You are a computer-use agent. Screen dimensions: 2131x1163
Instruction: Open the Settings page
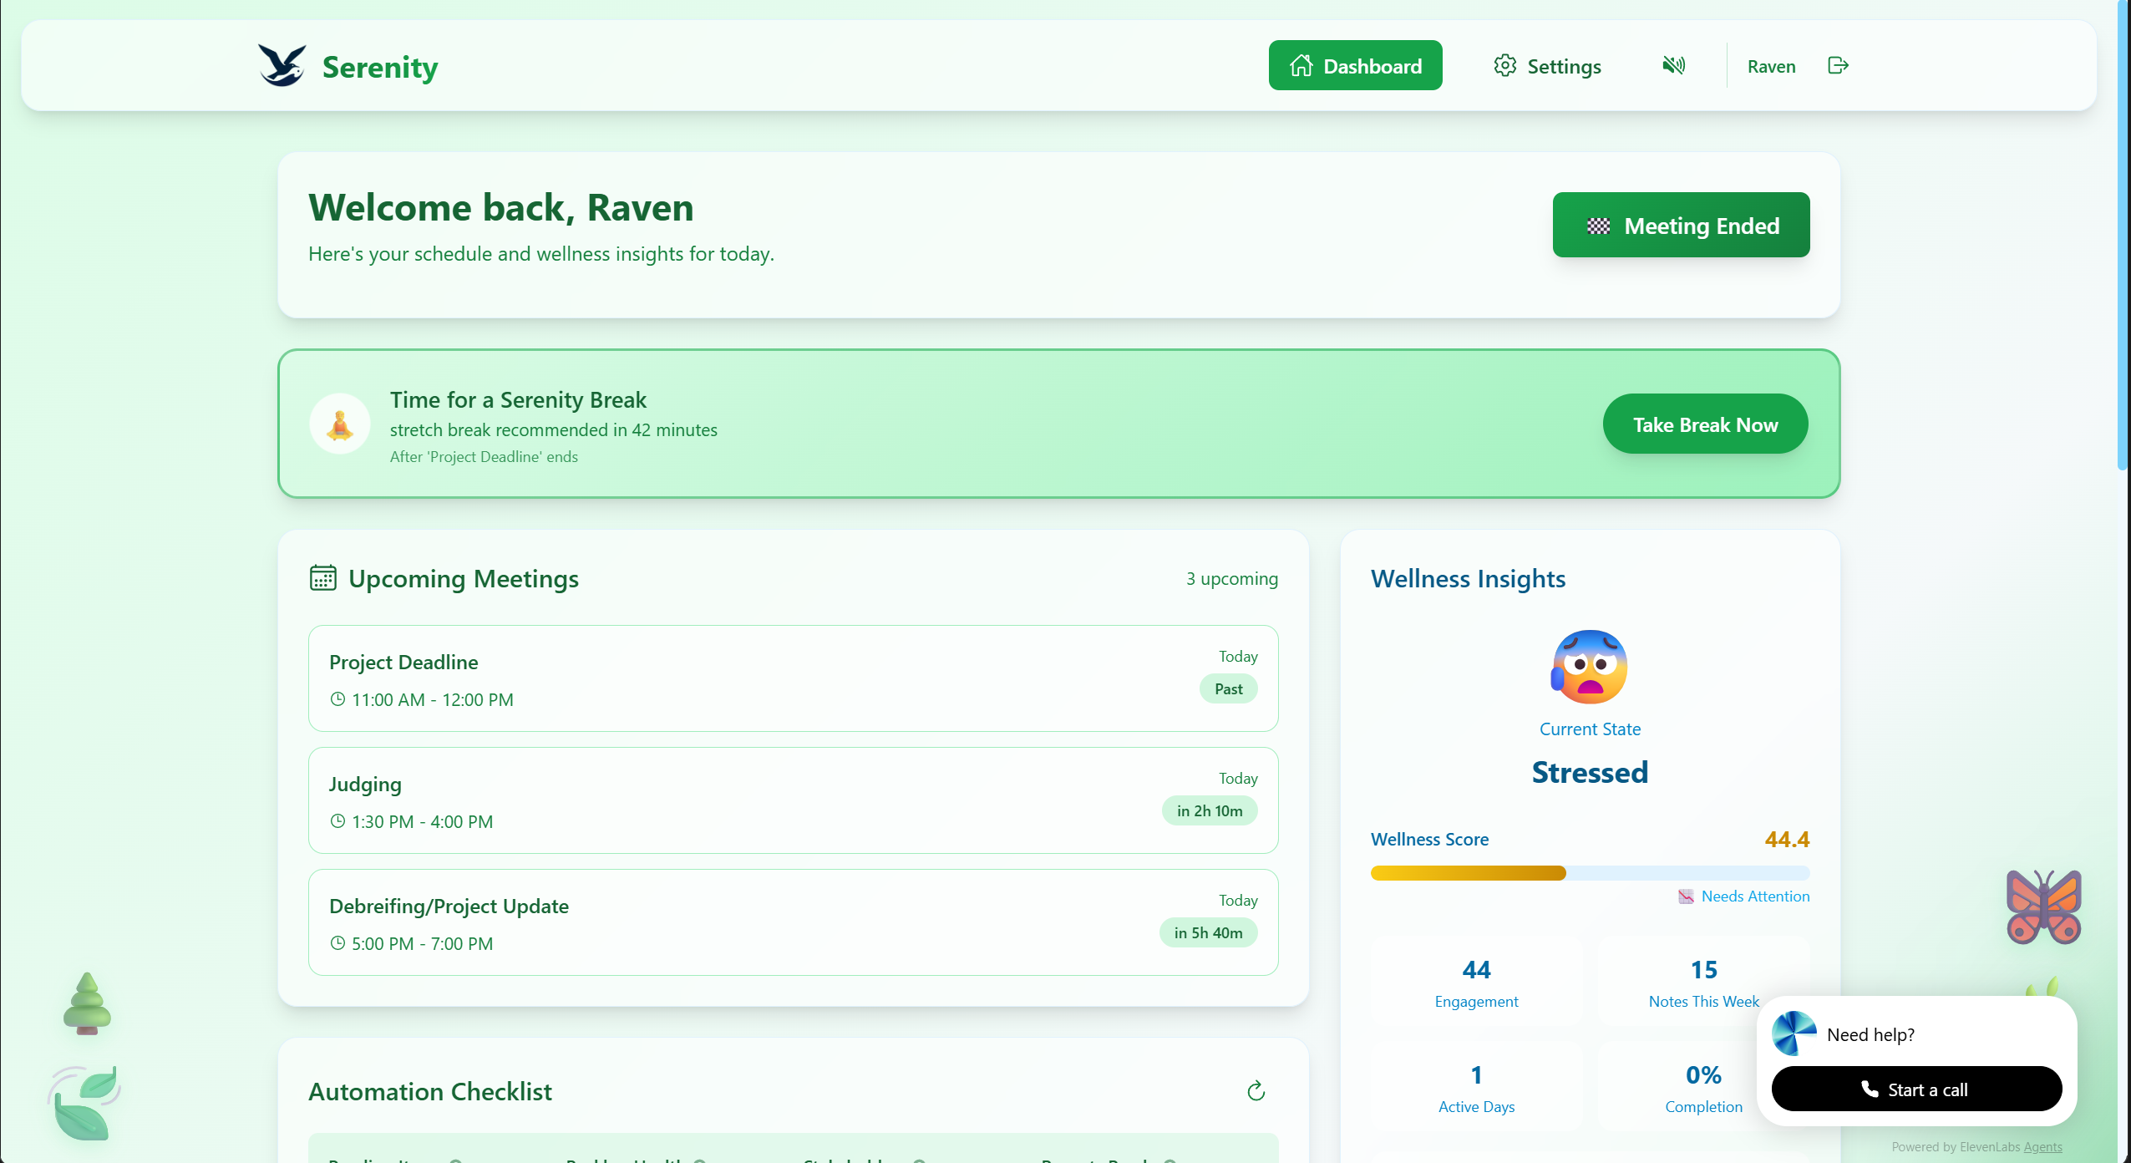1547,66
